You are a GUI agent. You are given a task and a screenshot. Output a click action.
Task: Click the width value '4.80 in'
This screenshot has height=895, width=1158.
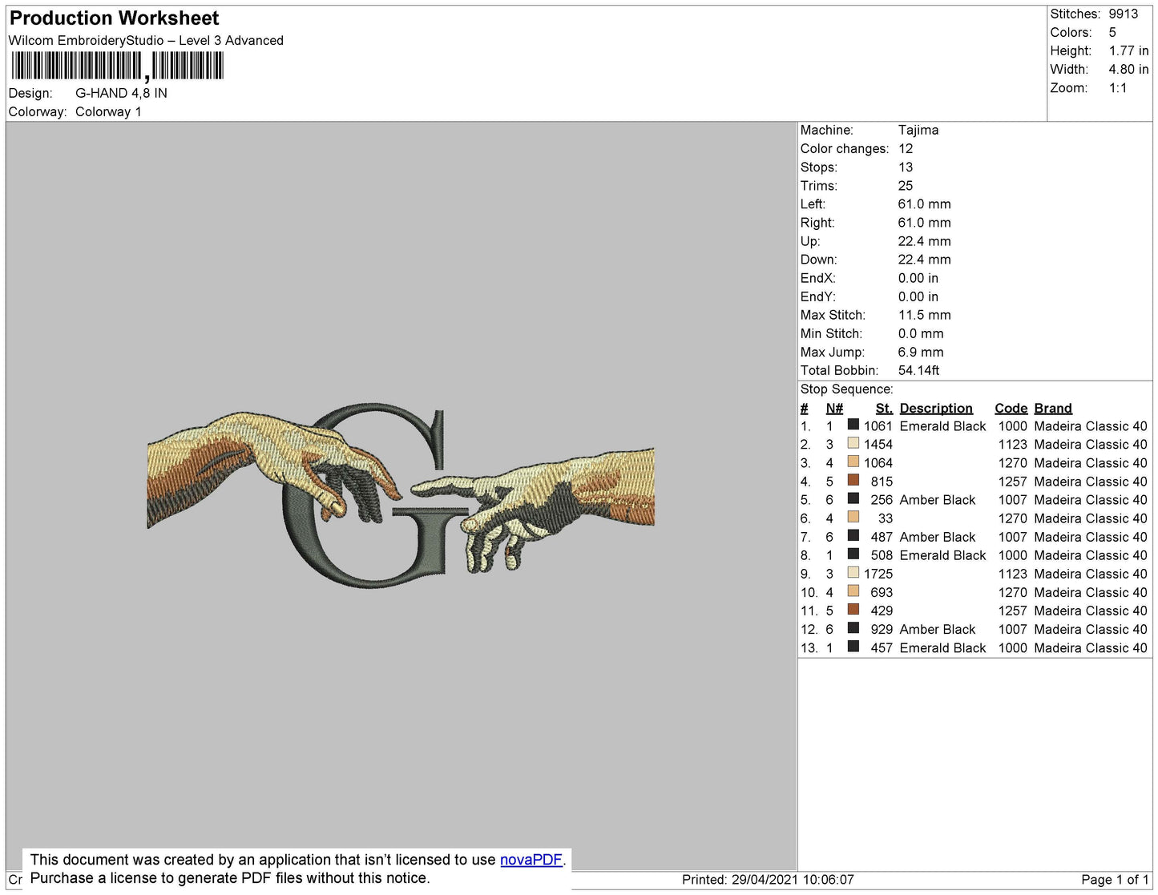pos(1129,70)
